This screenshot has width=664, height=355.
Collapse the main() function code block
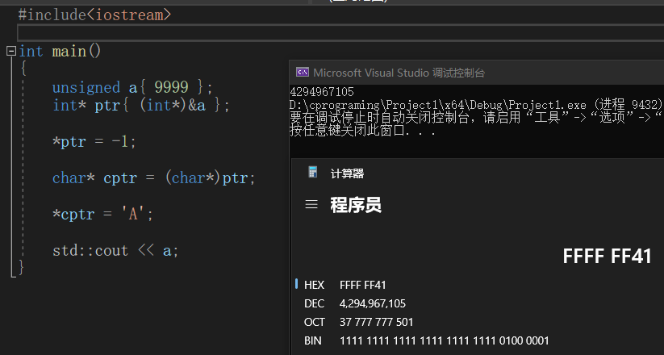click(11, 52)
